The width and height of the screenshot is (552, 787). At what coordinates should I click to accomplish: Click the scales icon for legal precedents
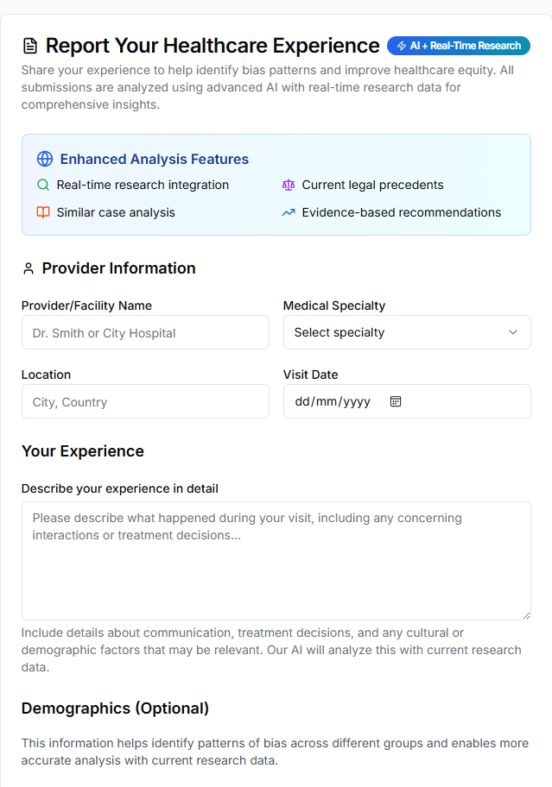click(x=289, y=185)
